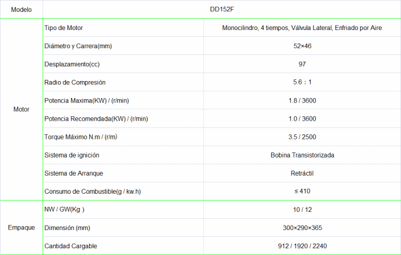Select the DD152F model name
This screenshot has height=255, width=401.
[x=302, y=10]
